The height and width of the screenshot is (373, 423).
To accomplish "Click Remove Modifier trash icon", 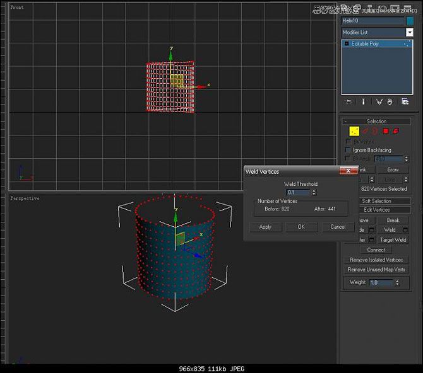I will (390, 102).
